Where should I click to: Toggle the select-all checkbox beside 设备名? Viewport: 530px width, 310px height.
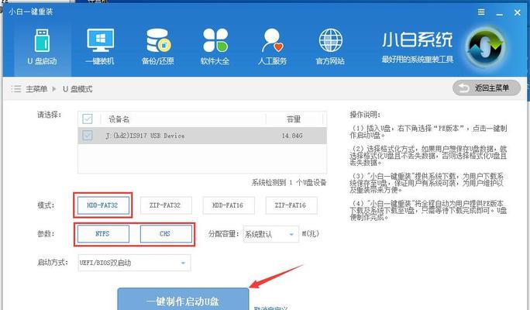[x=88, y=119]
